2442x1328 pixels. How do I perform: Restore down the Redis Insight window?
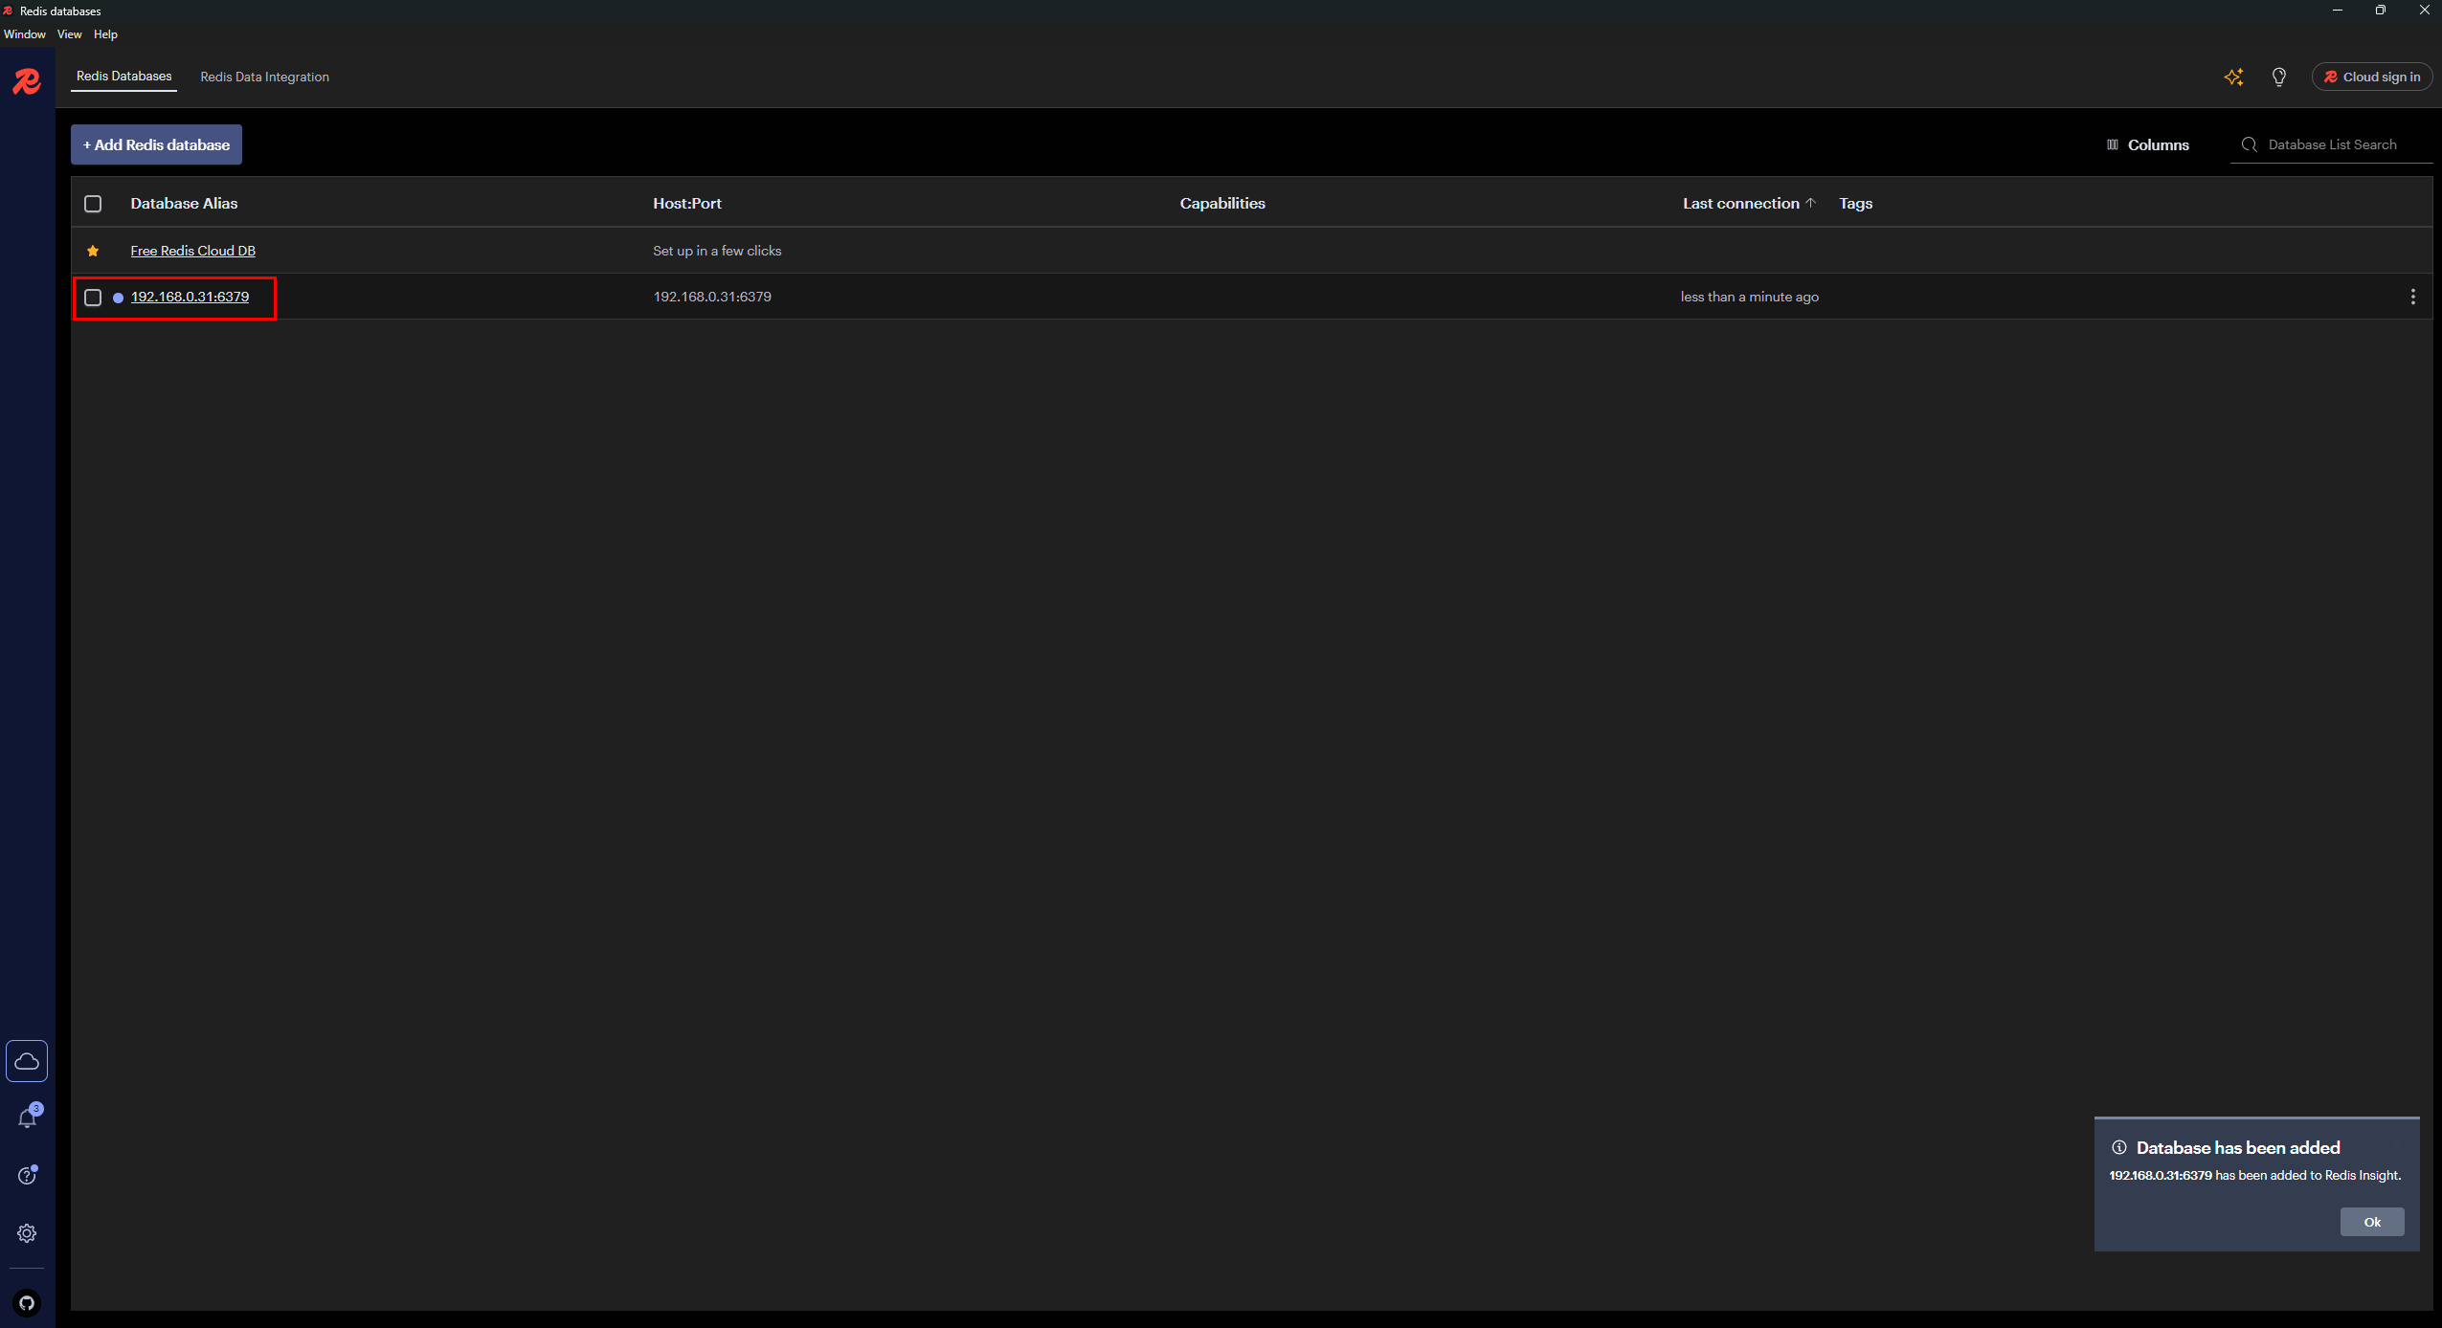point(2380,11)
